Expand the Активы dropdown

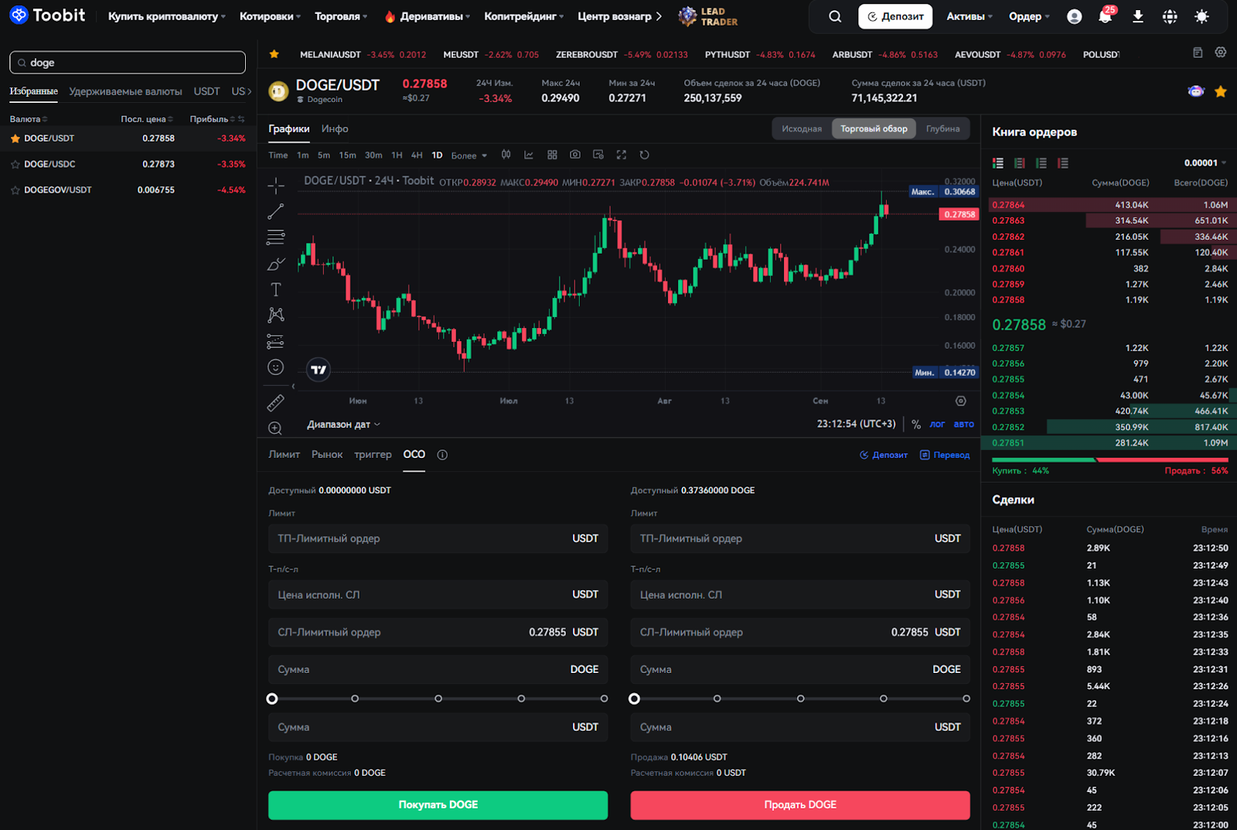click(x=969, y=16)
